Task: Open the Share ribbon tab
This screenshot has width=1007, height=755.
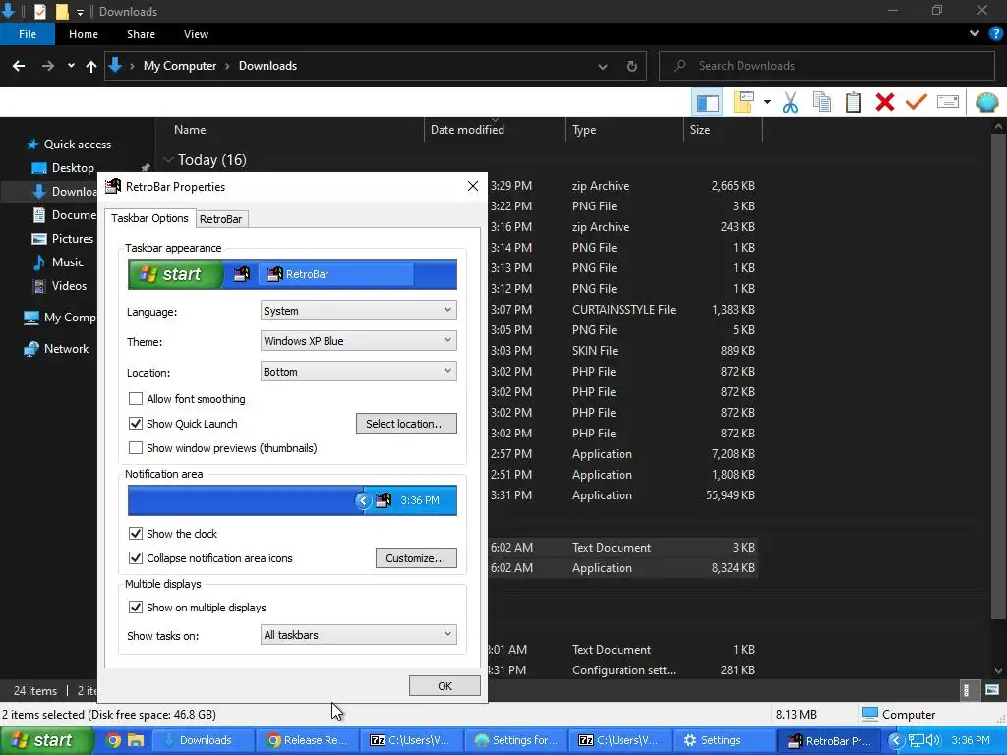Action: pyautogui.click(x=141, y=34)
